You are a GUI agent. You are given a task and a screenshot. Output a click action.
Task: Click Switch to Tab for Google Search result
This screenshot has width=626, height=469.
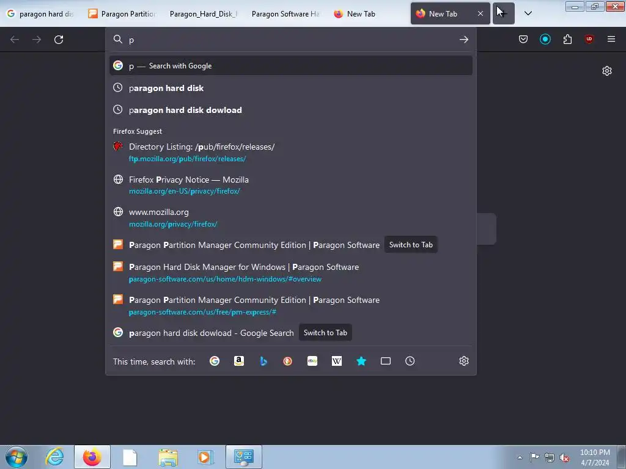click(x=325, y=333)
